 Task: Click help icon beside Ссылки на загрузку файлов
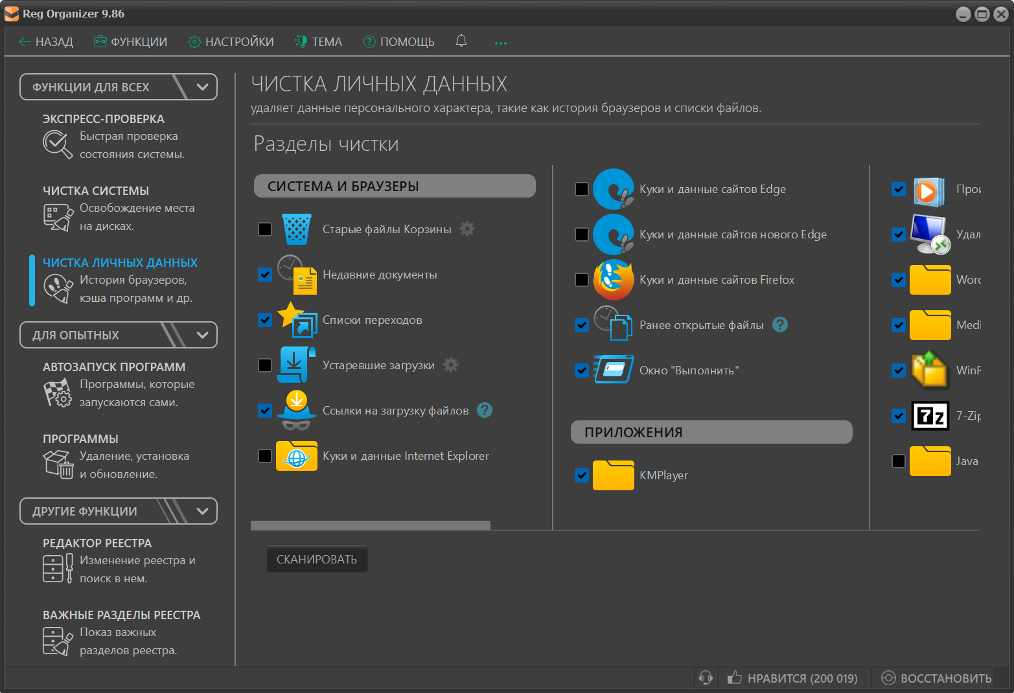[x=485, y=410]
